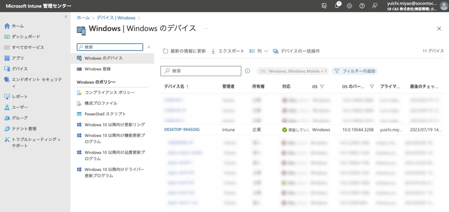Open Users (ユーザー) in the sidebar
Viewport: 449px width, 212px height.
click(x=16, y=107)
